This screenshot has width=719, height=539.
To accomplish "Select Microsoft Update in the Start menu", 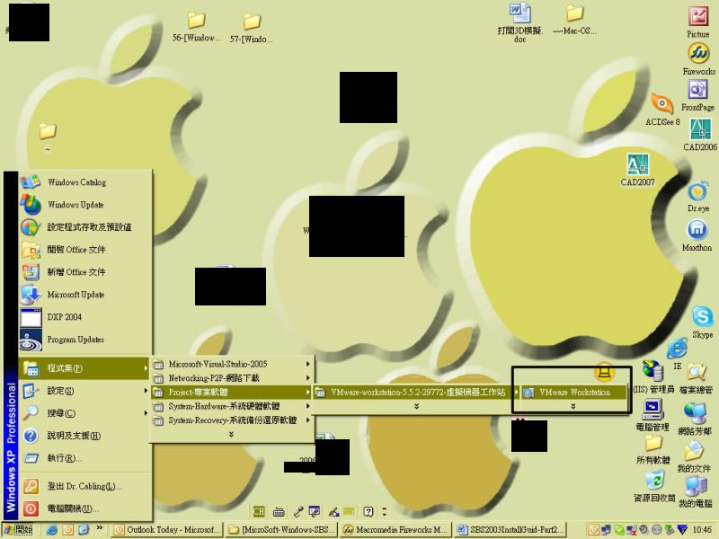I will point(85,295).
